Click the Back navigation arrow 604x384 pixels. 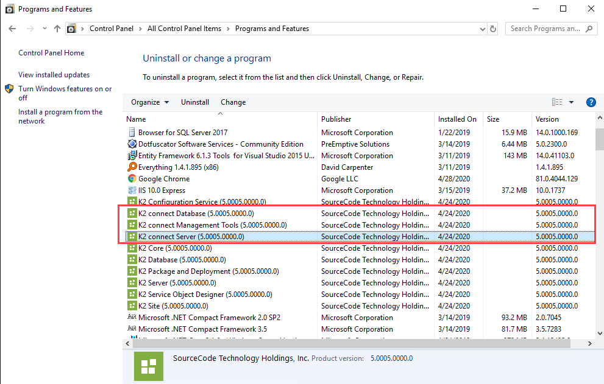pyautogui.click(x=12, y=29)
